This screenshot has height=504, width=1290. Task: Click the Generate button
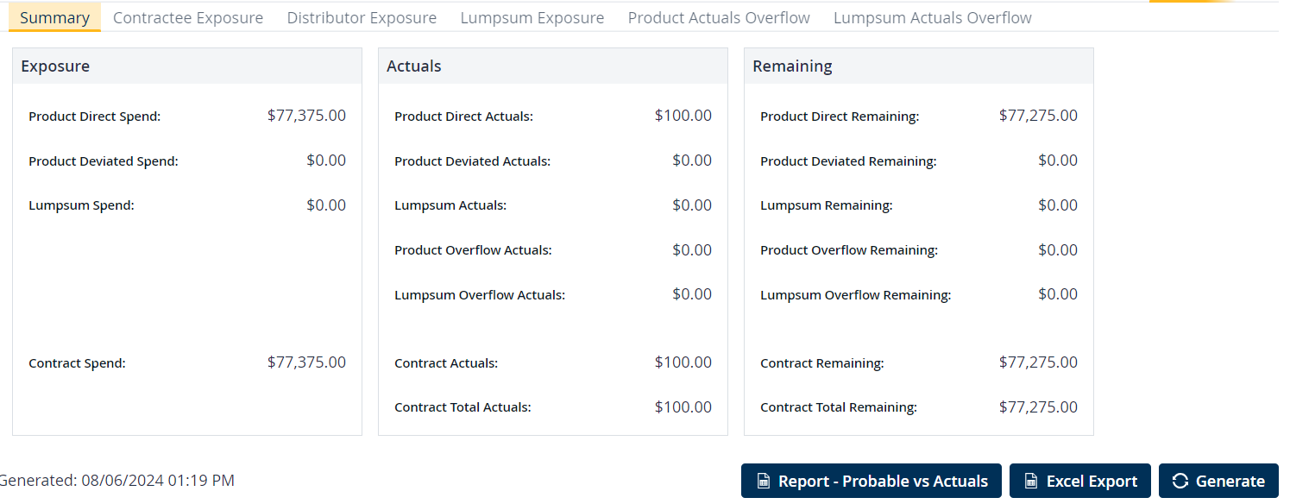coord(1218,482)
